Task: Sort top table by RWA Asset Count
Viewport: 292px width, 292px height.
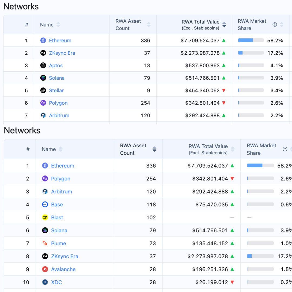Action: 149,25
